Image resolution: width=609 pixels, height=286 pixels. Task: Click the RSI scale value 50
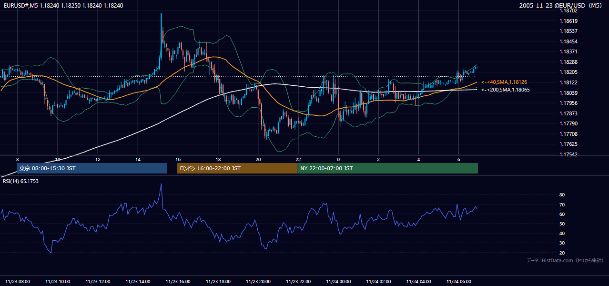click(x=562, y=224)
